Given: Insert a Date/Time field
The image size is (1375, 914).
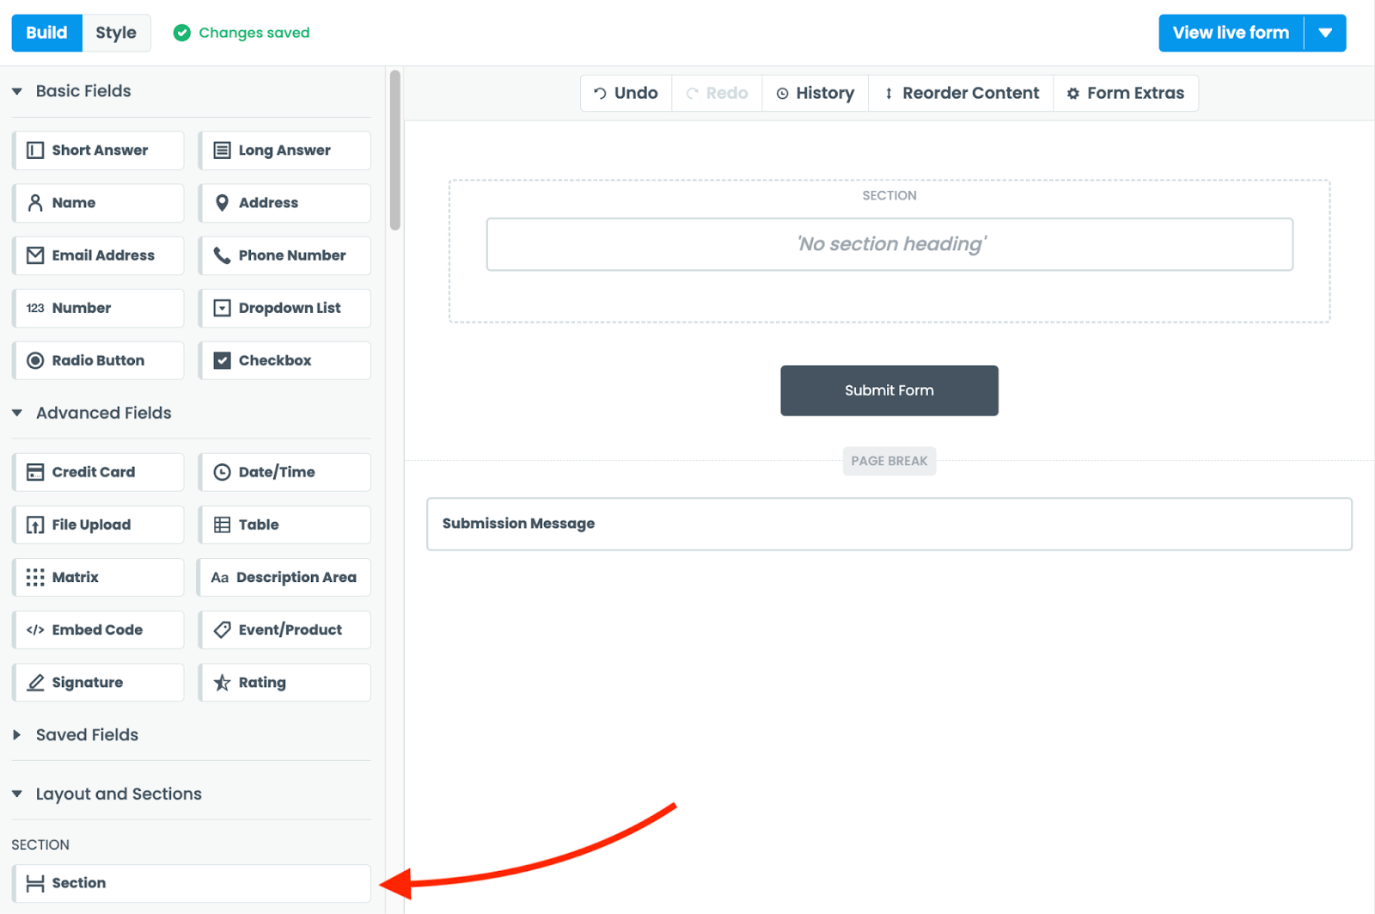Looking at the screenshot, I should pos(284,472).
